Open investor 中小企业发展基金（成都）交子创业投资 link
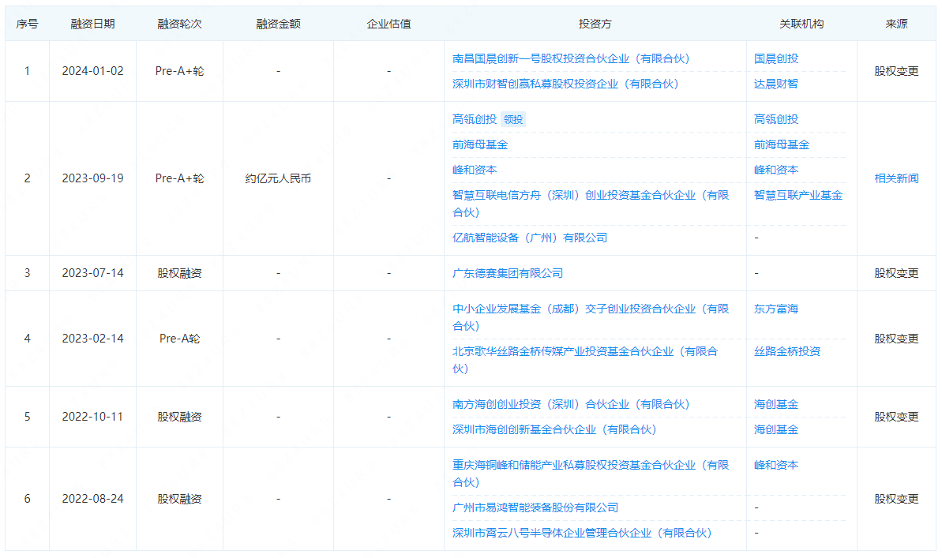This screenshot has height=558, width=942. pos(591,316)
